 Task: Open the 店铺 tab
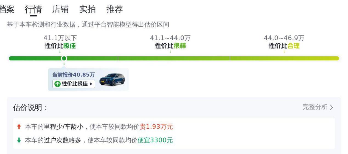coord(60,9)
